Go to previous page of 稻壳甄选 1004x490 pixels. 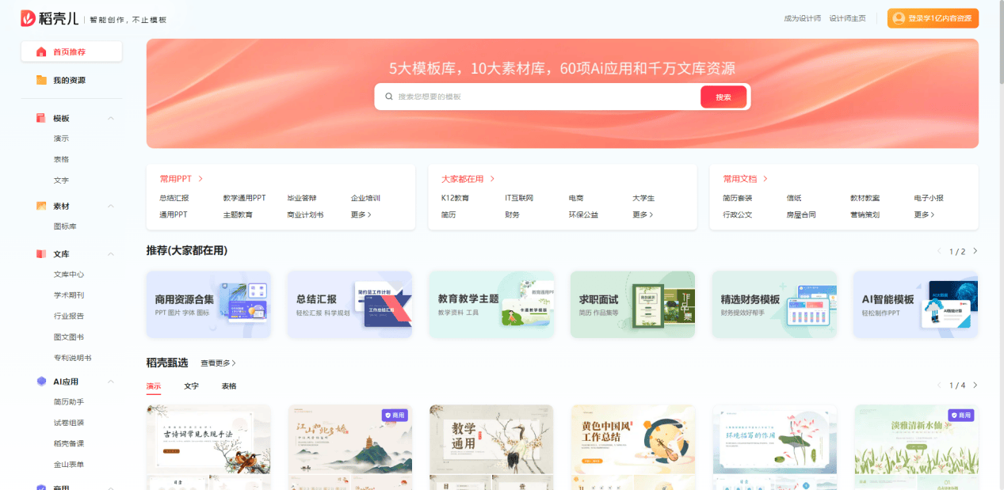tap(939, 386)
